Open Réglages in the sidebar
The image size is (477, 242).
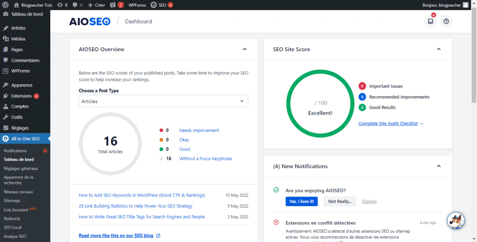25,128
